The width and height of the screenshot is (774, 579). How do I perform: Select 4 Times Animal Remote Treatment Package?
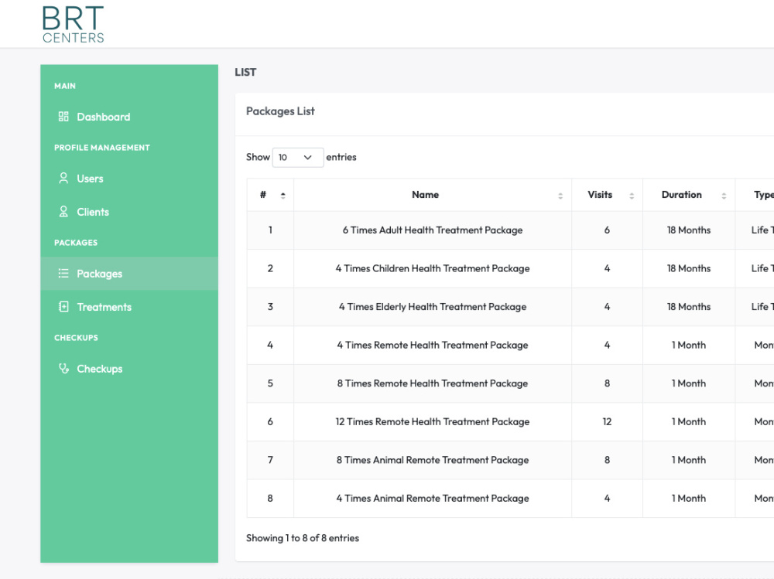point(433,498)
